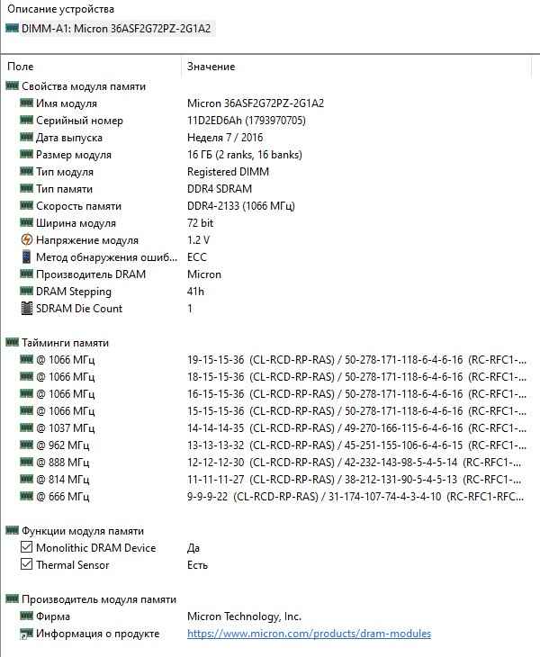
Task: Select the DRAM Stepping field label
Action: tap(74, 292)
